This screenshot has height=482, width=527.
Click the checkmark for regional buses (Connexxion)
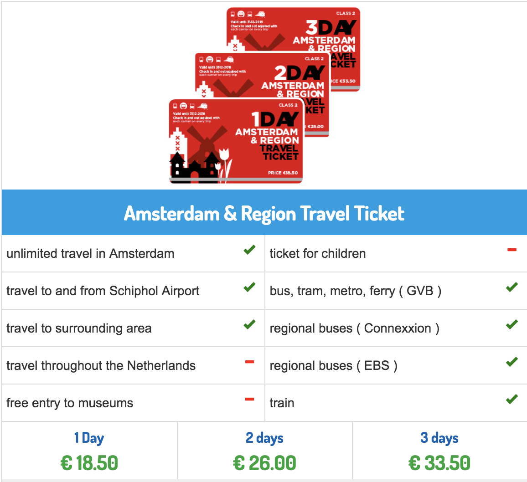(512, 324)
